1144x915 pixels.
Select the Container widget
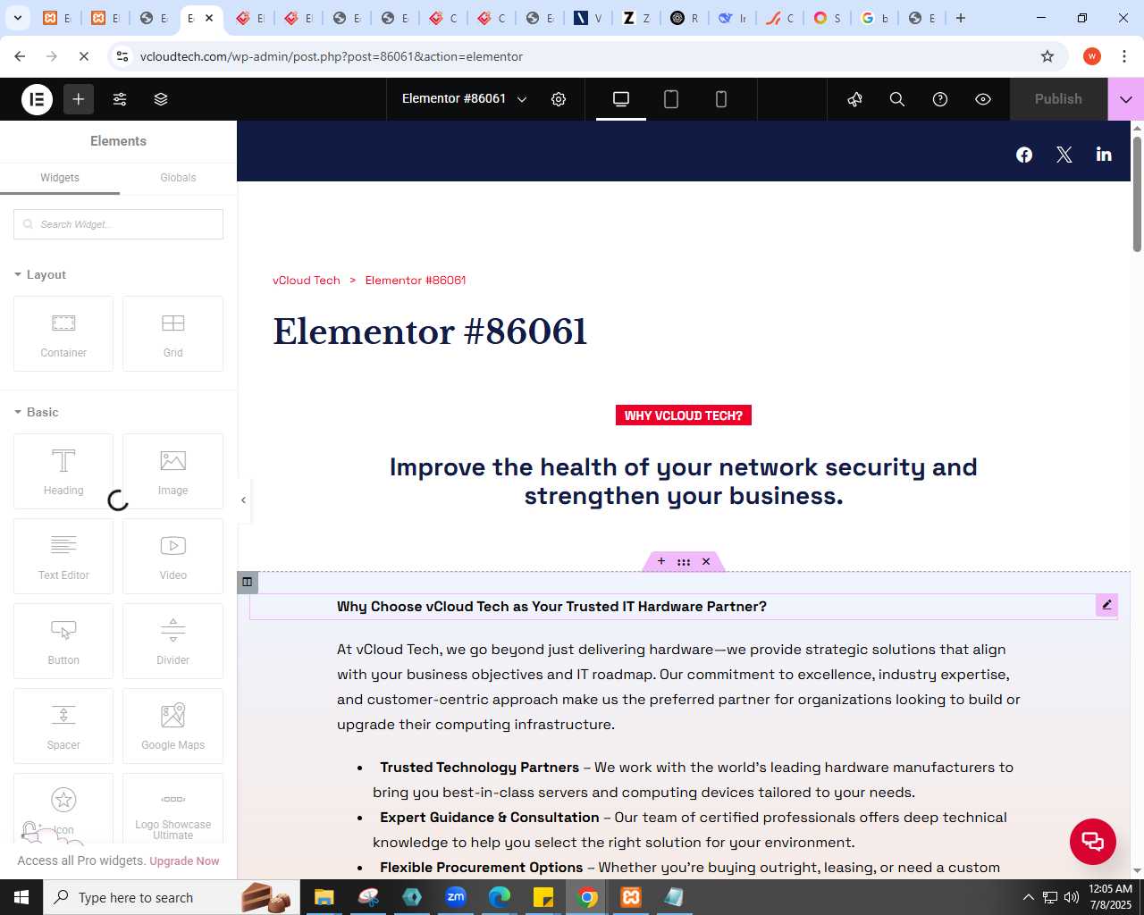coord(63,333)
